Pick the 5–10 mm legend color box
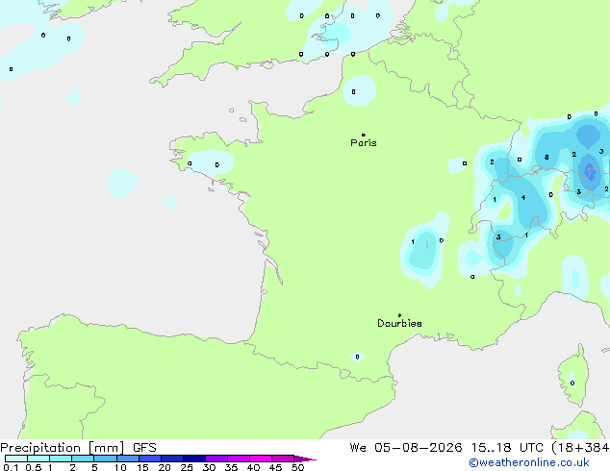 click(x=105, y=459)
